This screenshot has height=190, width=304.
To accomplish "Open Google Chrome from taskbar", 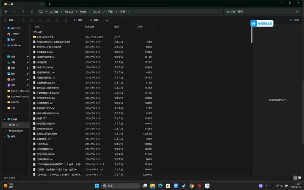I will tap(192, 186).
